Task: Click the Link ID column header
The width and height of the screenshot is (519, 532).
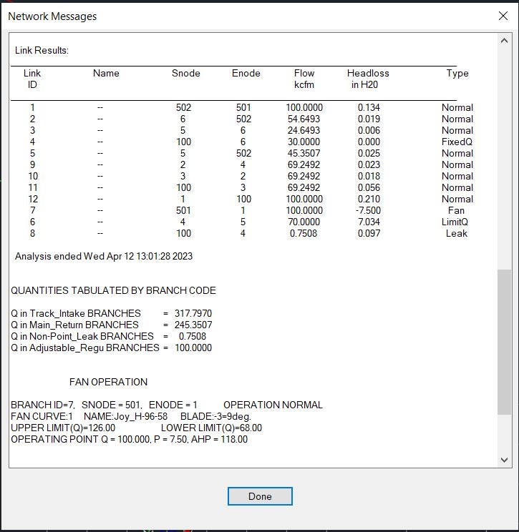Action: click(32, 79)
